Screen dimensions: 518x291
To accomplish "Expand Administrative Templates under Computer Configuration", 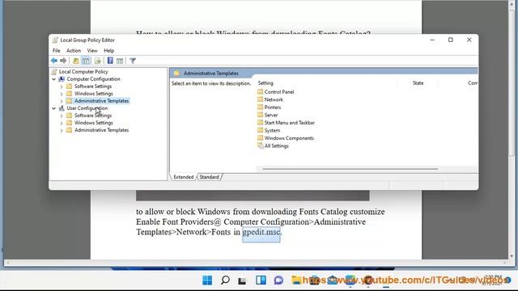I will point(62,101).
